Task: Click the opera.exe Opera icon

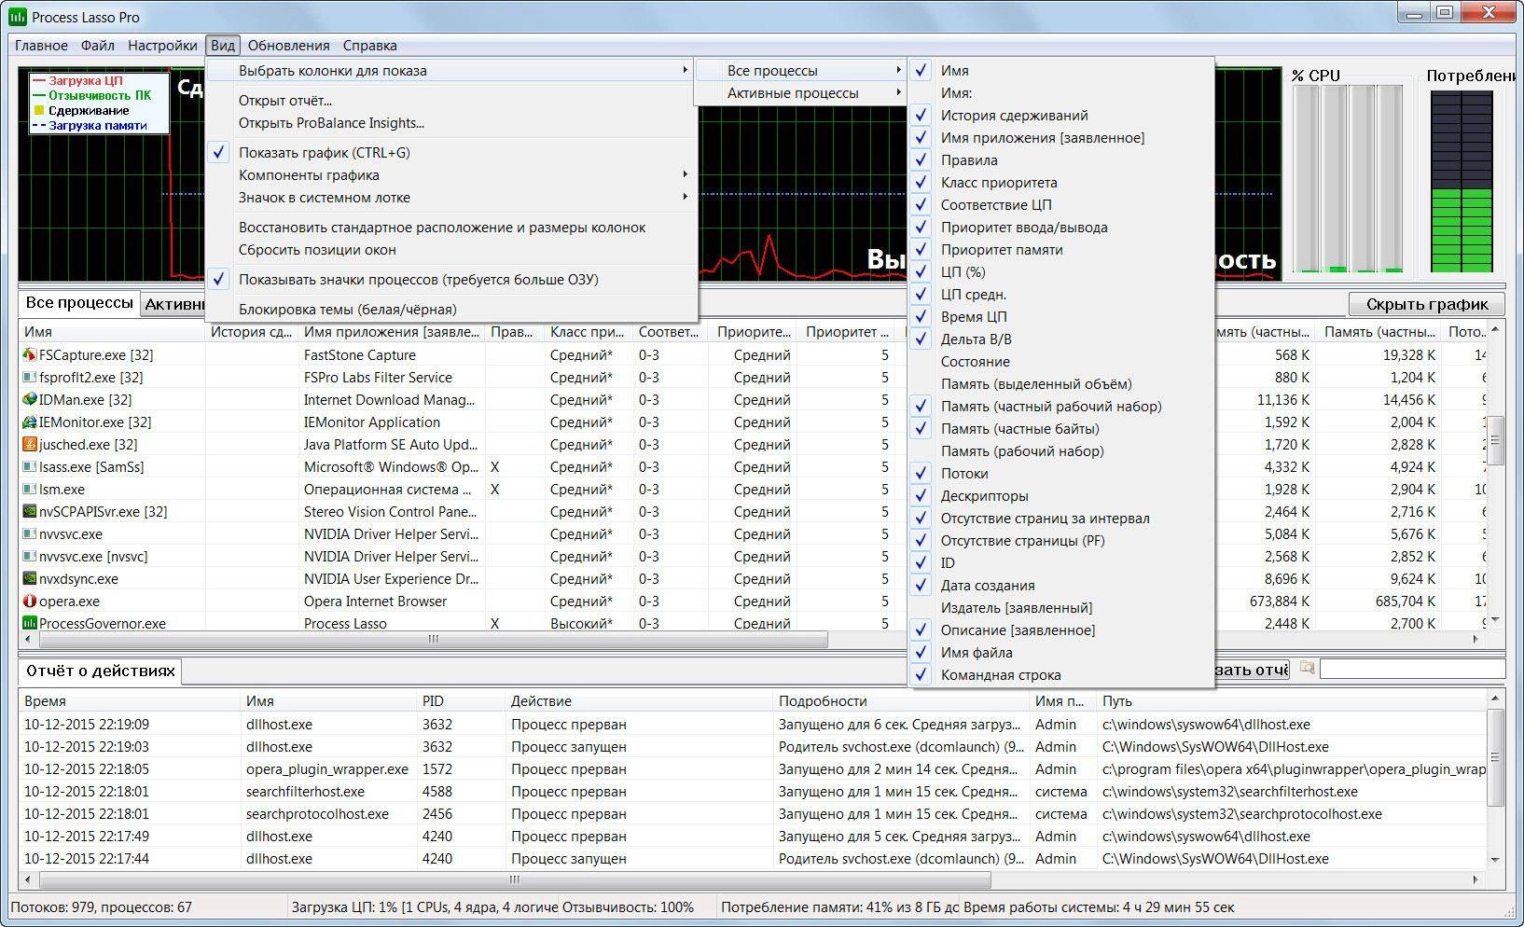Action: coord(30,601)
